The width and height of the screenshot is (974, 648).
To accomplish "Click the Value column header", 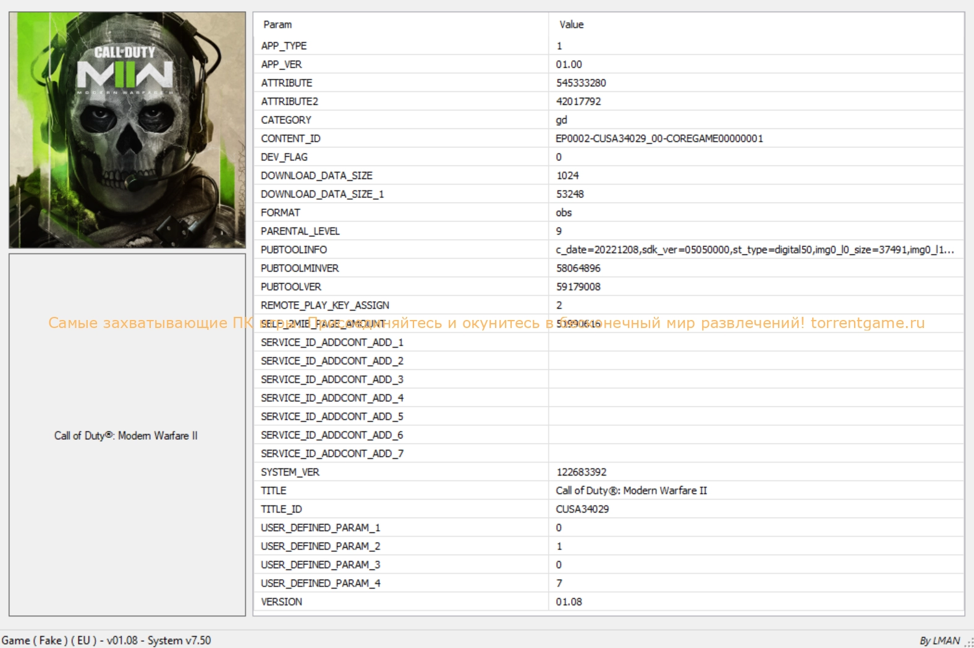I will tap(571, 25).
